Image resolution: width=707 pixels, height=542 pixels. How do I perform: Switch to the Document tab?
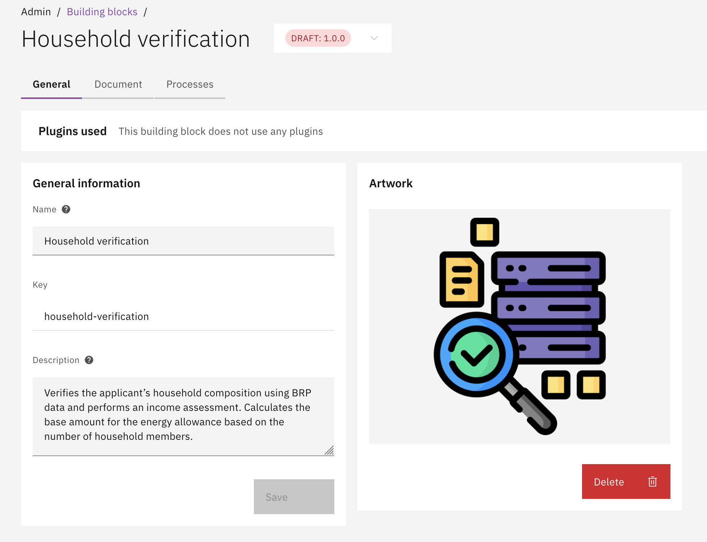click(118, 84)
